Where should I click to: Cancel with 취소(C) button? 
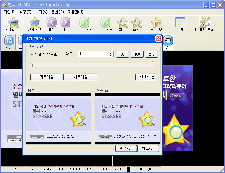[148, 148]
